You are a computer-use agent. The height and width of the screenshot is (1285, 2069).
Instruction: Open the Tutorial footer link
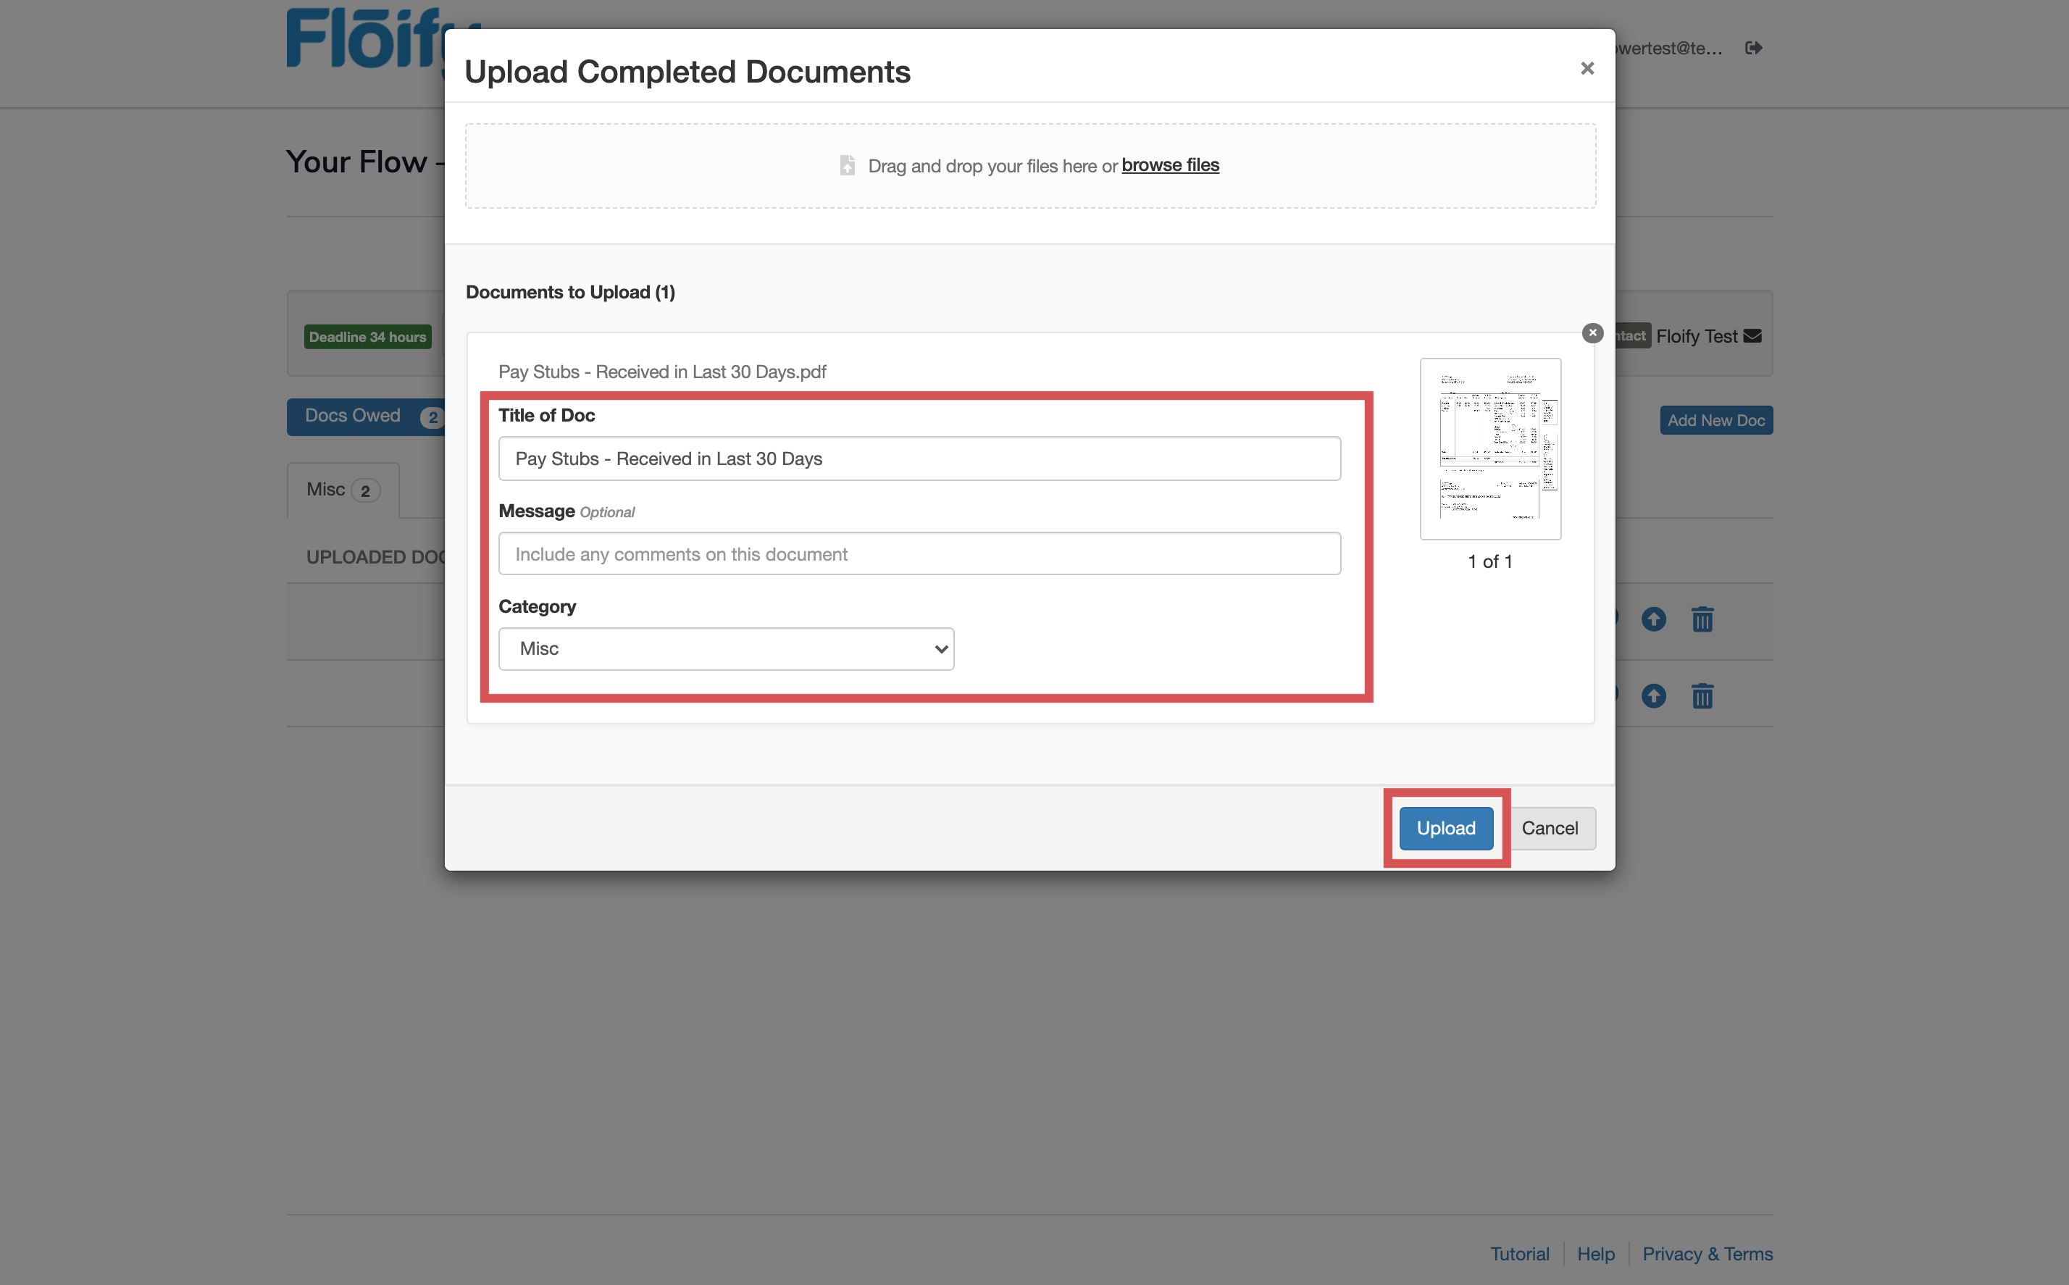click(x=1518, y=1254)
